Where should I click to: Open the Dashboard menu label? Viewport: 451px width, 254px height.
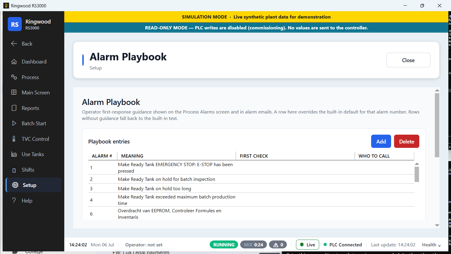(34, 61)
